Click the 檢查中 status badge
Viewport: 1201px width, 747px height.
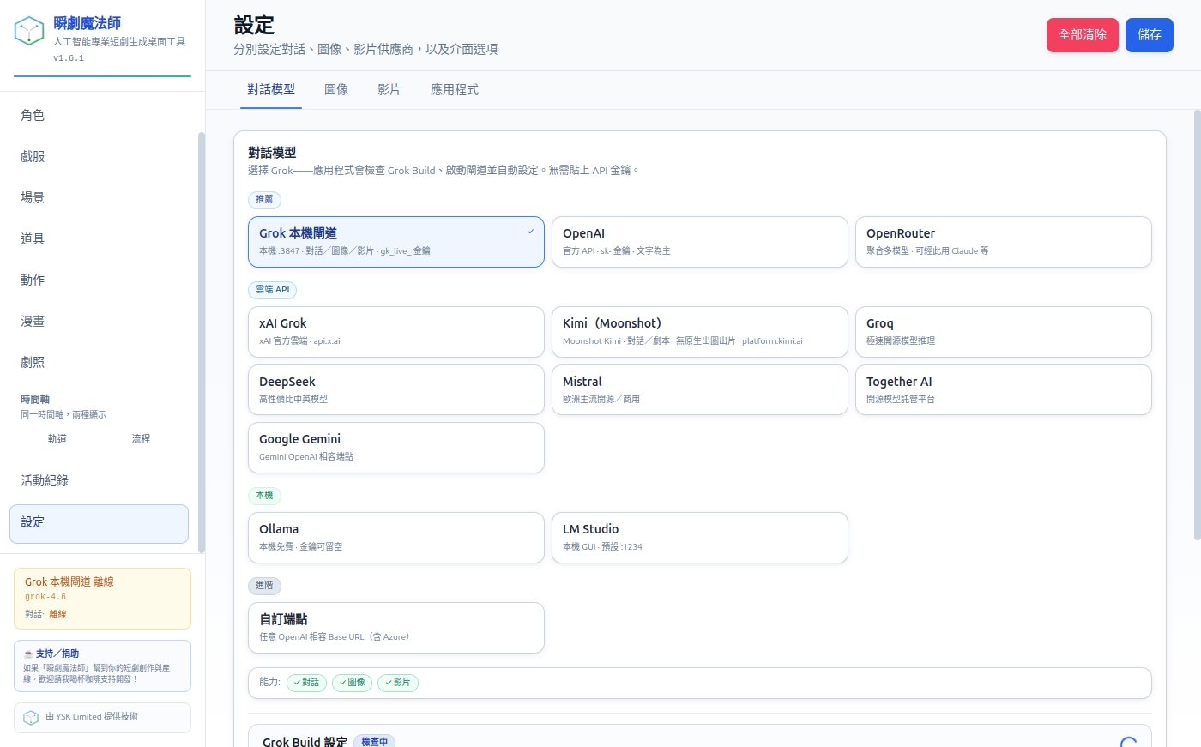click(x=374, y=742)
